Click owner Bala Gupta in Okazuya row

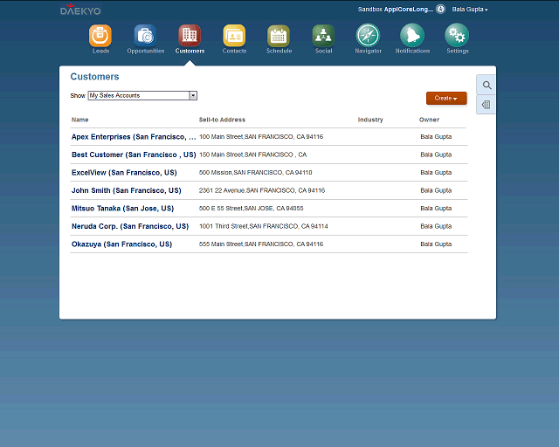pos(436,244)
